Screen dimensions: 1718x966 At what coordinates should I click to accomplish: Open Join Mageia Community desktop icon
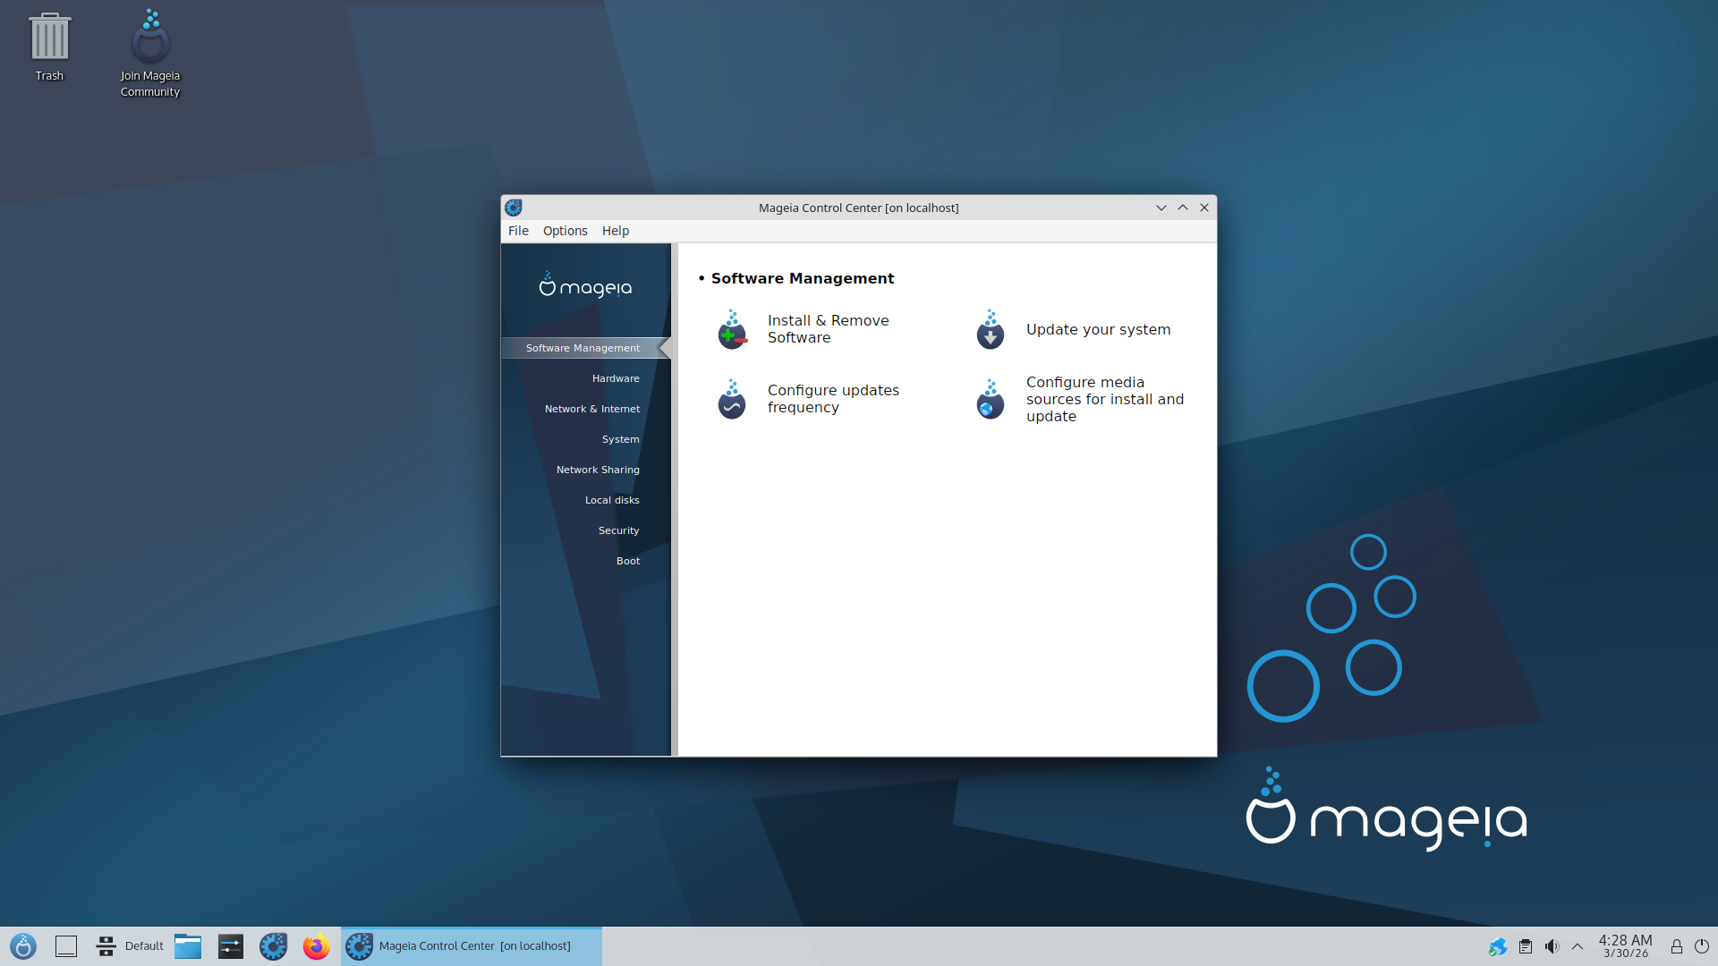coord(150,54)
